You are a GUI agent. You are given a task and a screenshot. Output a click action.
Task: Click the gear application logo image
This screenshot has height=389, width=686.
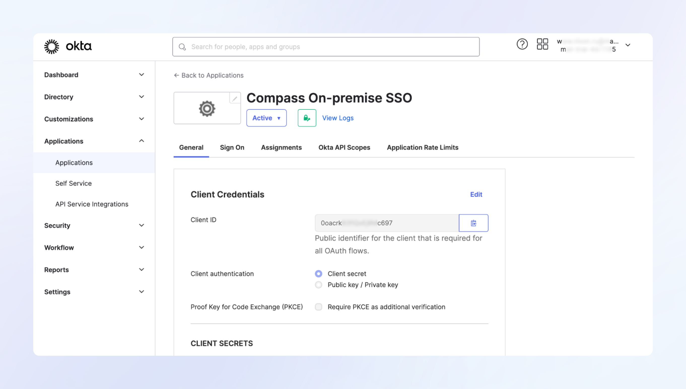click(207, 109)
